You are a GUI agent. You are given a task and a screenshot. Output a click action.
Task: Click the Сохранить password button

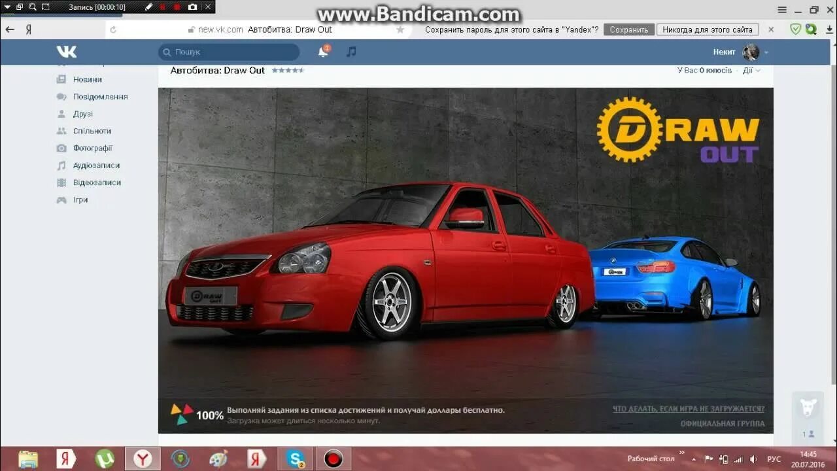click(x=629, y=29)
